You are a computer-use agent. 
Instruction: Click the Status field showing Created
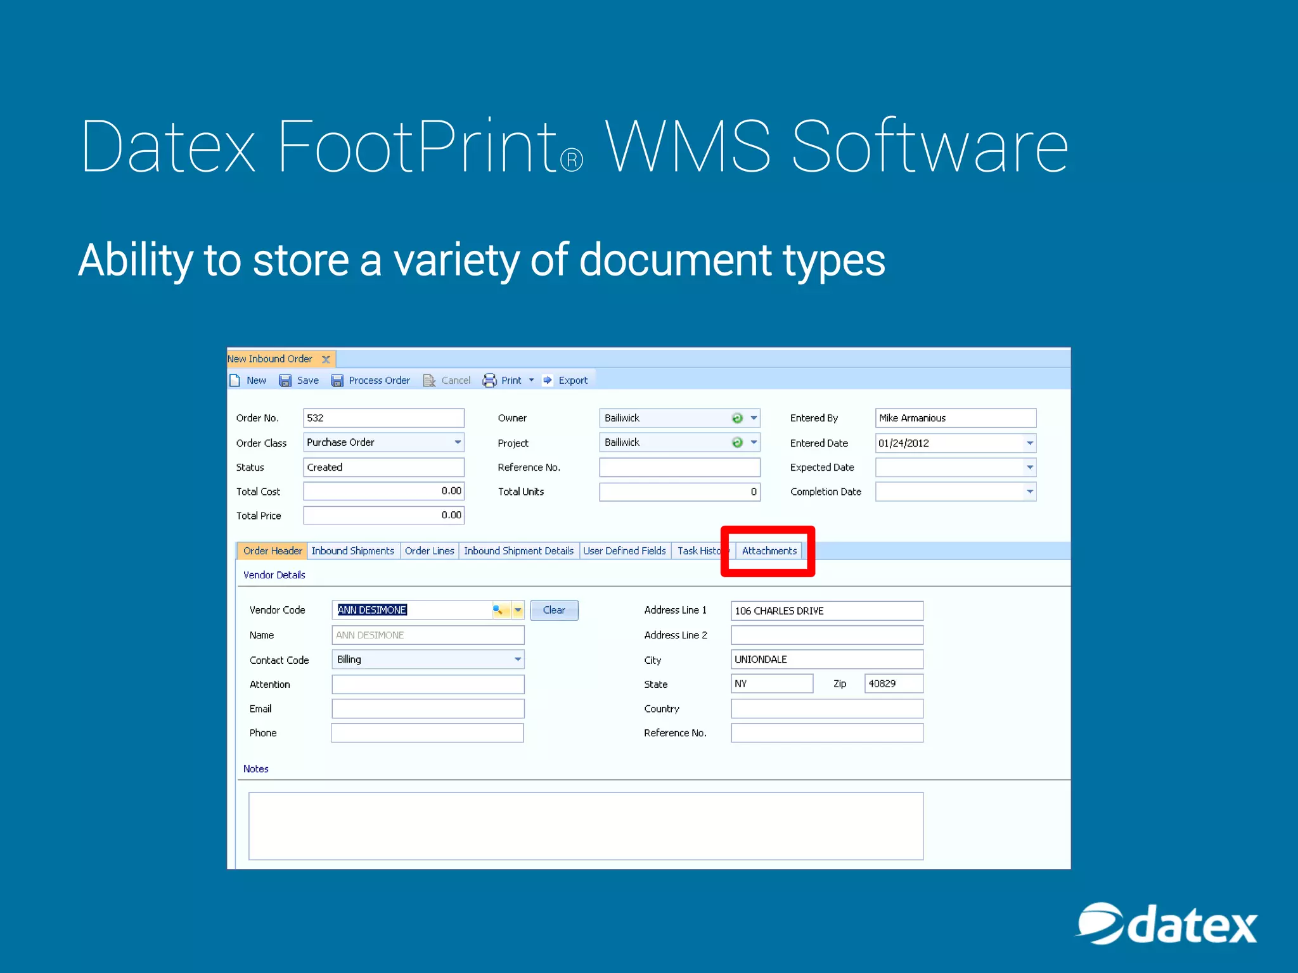coord(383,467)
